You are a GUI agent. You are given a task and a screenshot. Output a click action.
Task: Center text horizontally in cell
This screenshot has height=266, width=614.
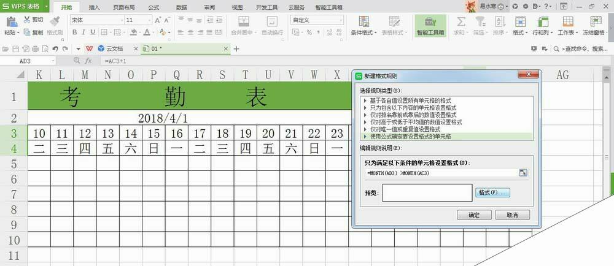tap(190, 32)
